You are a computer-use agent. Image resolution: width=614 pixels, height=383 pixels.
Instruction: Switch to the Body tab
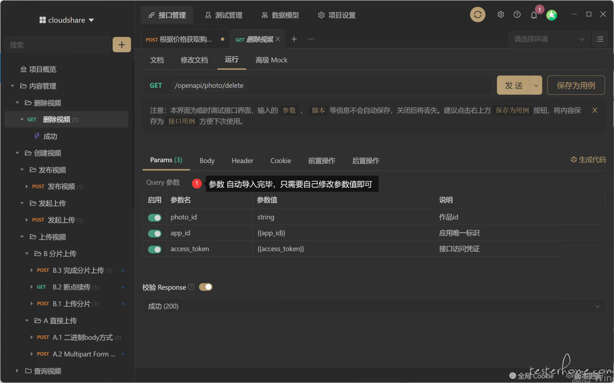pos(207,161)
